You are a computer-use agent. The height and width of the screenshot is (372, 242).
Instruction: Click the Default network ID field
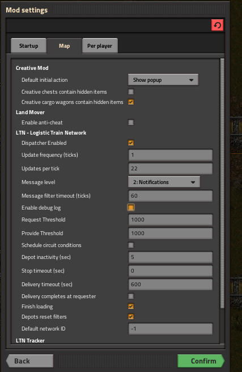pos(170,329)
